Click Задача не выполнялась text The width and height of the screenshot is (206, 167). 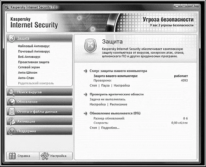pos(108,99)
